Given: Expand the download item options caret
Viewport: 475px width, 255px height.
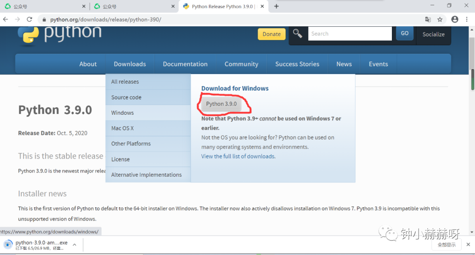Looking at the screenshot, I should 74,245.
